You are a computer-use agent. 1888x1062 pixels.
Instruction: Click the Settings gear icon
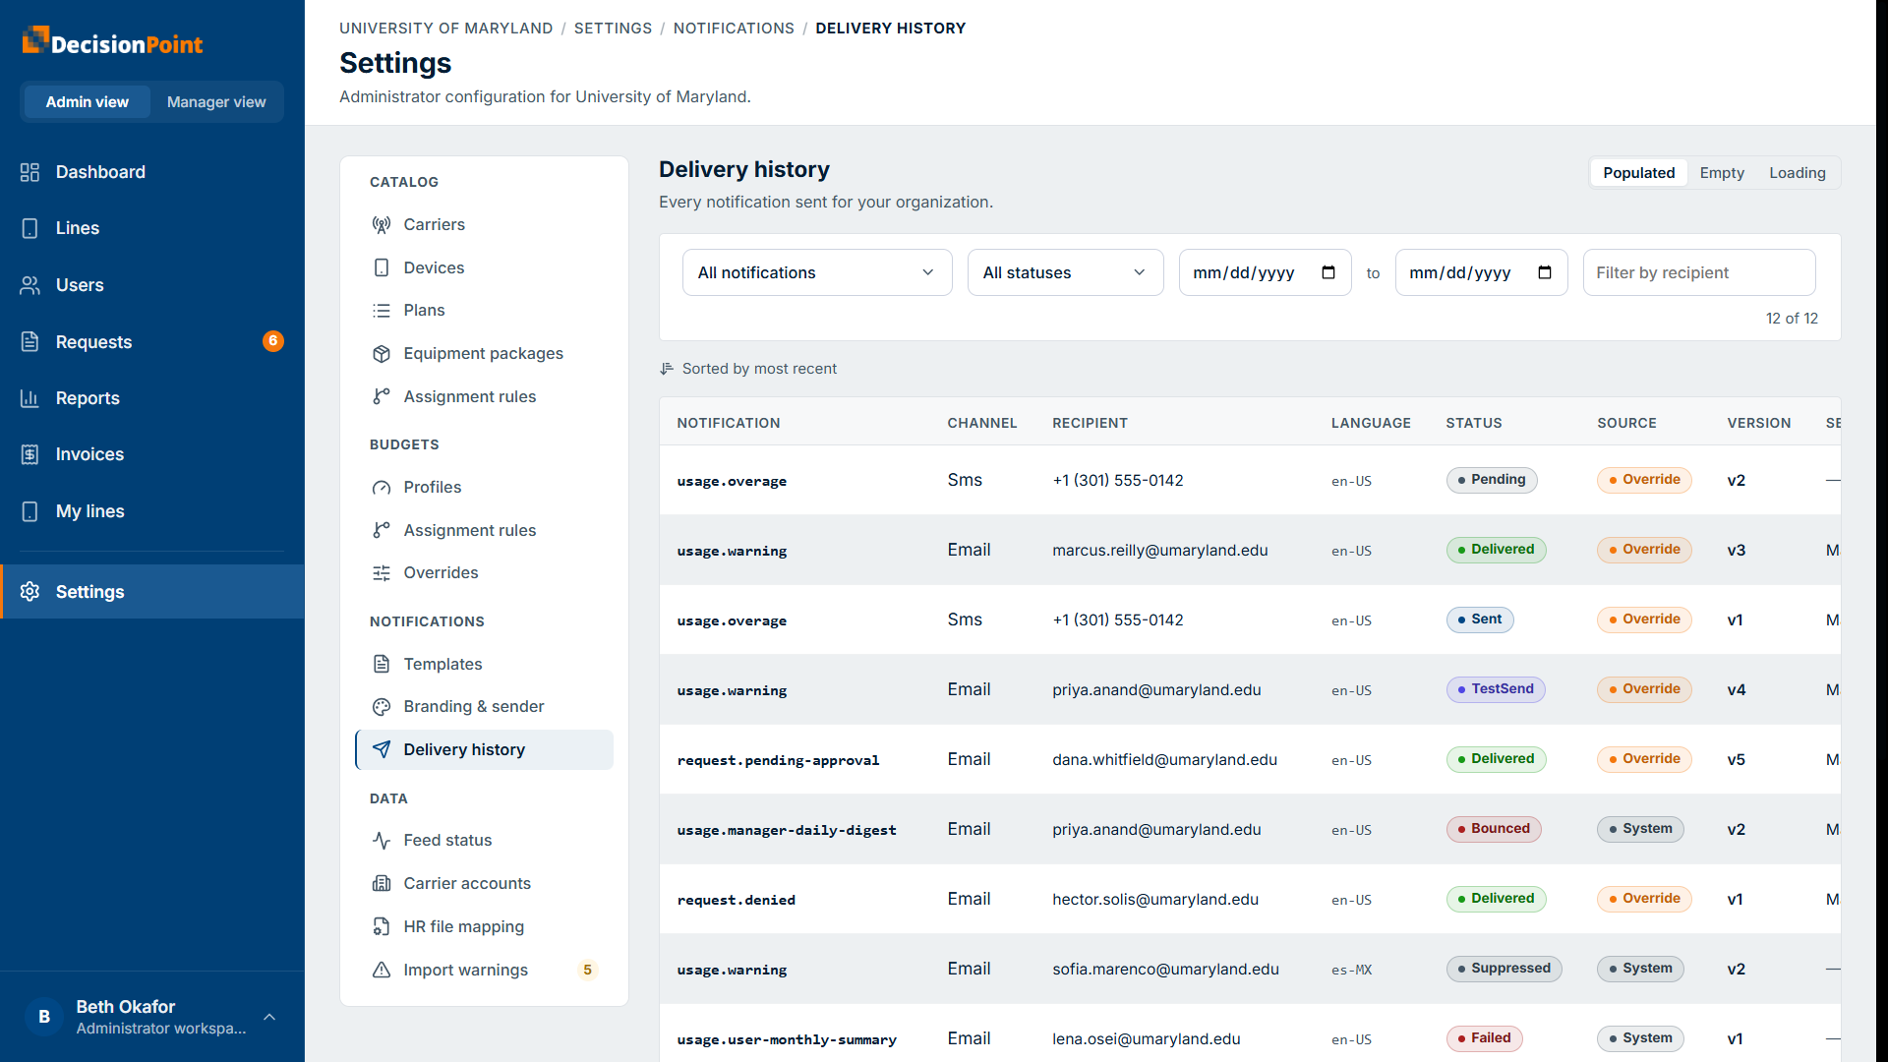click(x=29, y=591)
